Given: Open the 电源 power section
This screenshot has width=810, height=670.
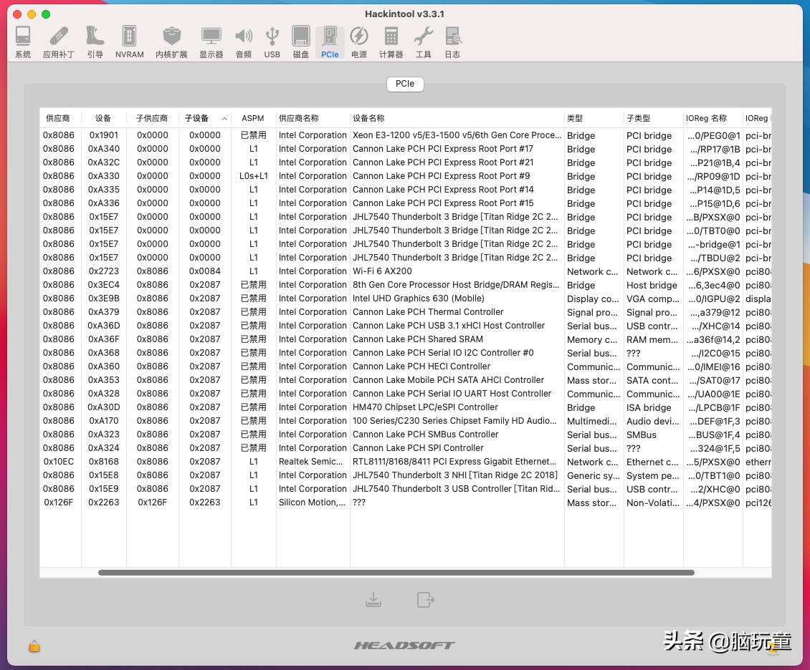Looking at the screenshot, I should click(x=359, y=42).
